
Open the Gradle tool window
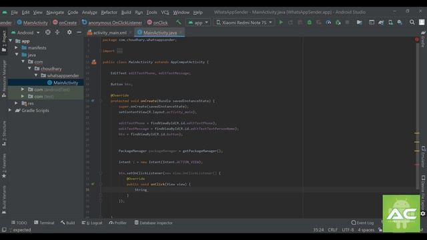tap(423, 39)
